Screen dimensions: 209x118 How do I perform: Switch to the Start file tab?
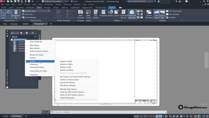(5, 24)
